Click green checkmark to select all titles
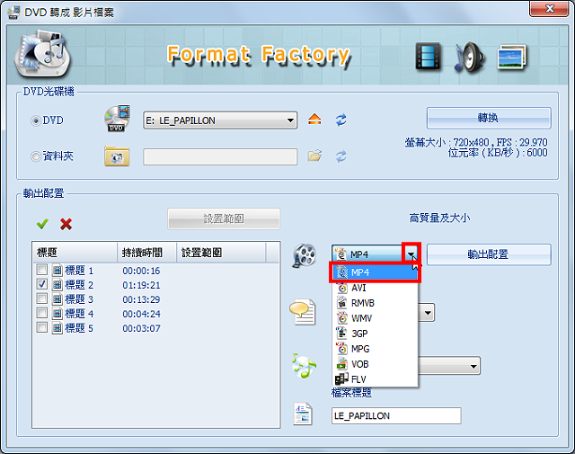575x454 pixels. (42, 224)
